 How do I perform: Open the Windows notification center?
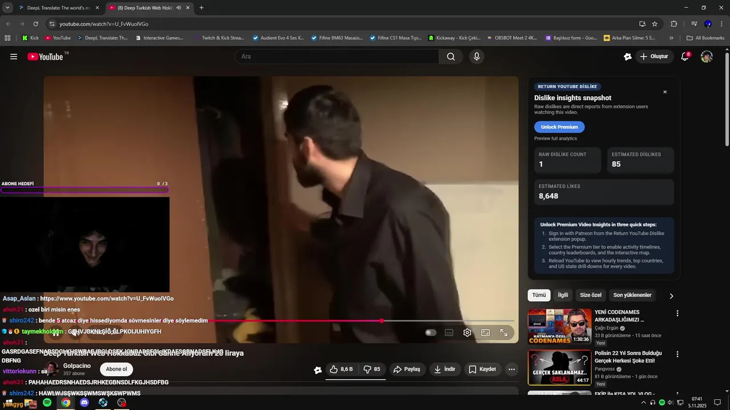pyautogui.click(x=718, y=403)
